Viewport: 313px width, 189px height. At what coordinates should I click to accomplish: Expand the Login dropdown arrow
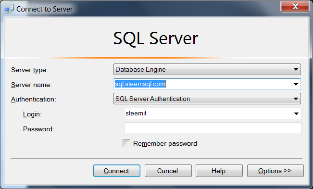coord(296,113)
